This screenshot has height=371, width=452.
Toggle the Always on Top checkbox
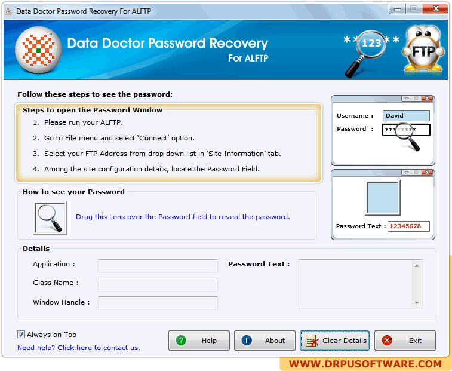(21, 335)
